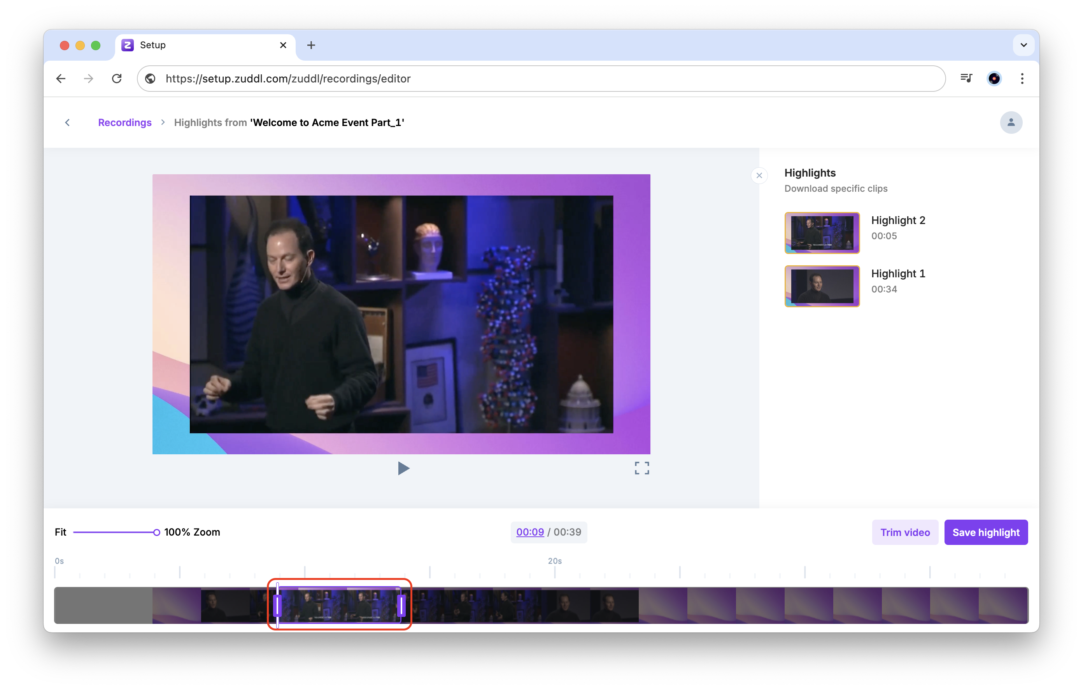The image size is (1083, 690).
Task: Click the timeline zoom slider handle
Action: tap(156, 532)
